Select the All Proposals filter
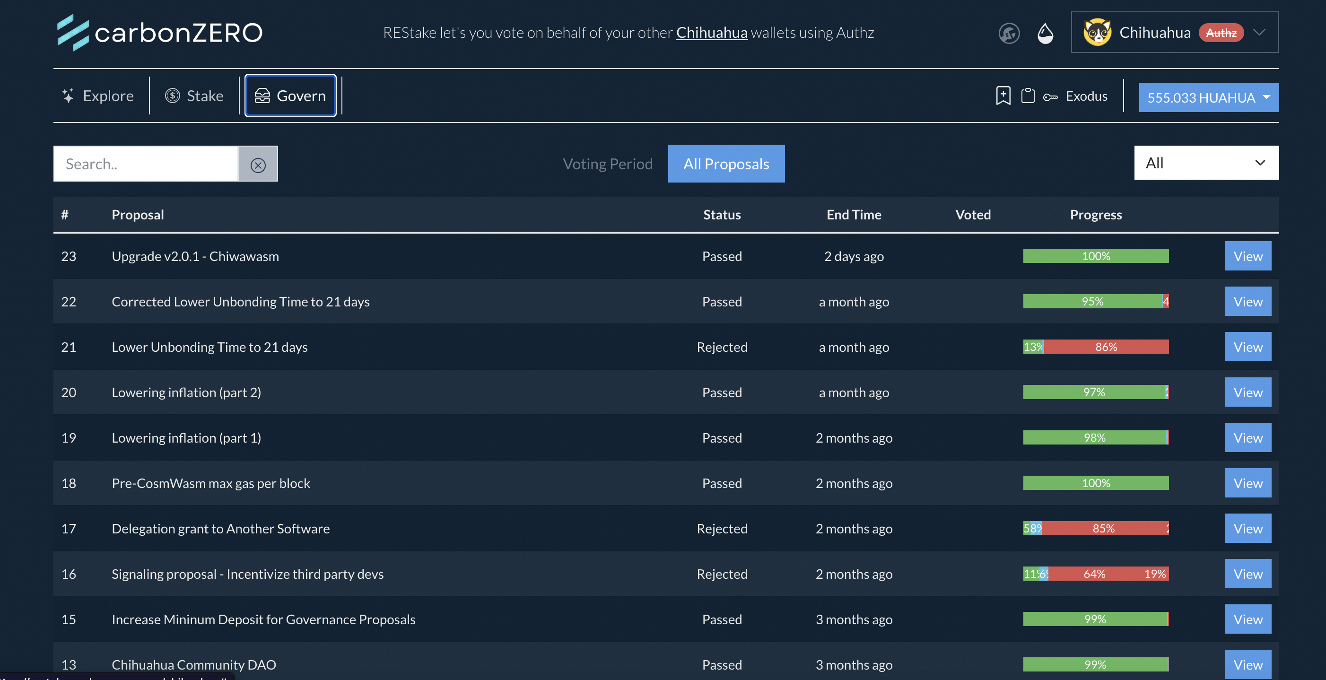Viewport: 1326px width, 680px height. 726,164
